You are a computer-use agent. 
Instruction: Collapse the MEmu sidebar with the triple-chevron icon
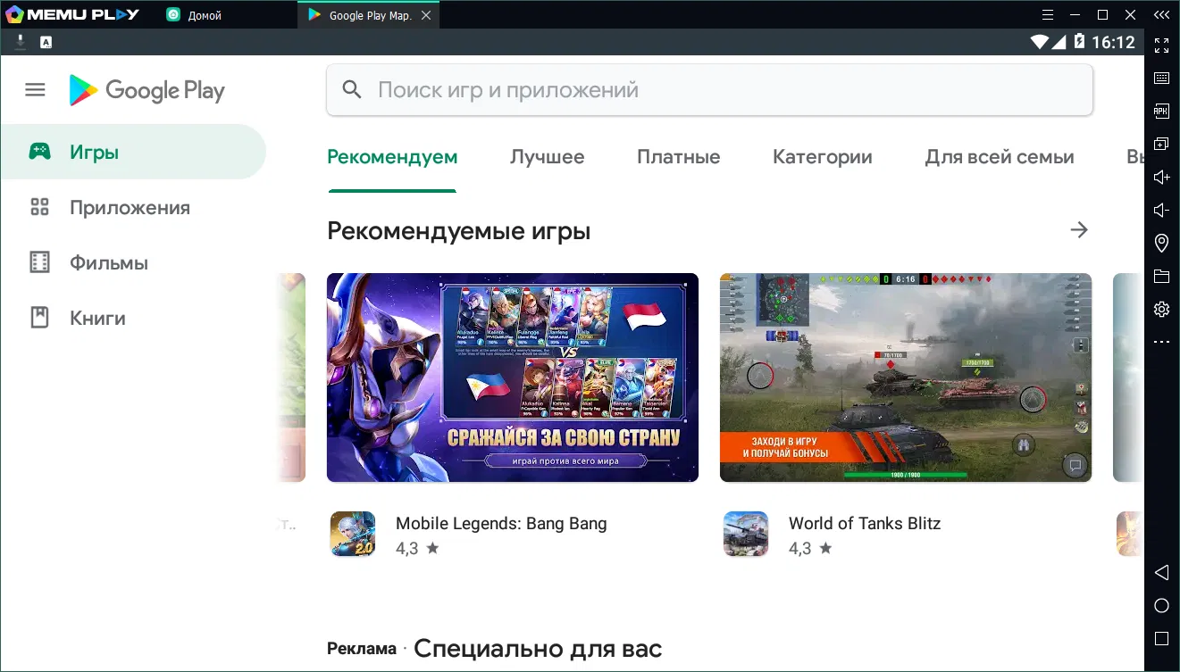coord(1161,15)
